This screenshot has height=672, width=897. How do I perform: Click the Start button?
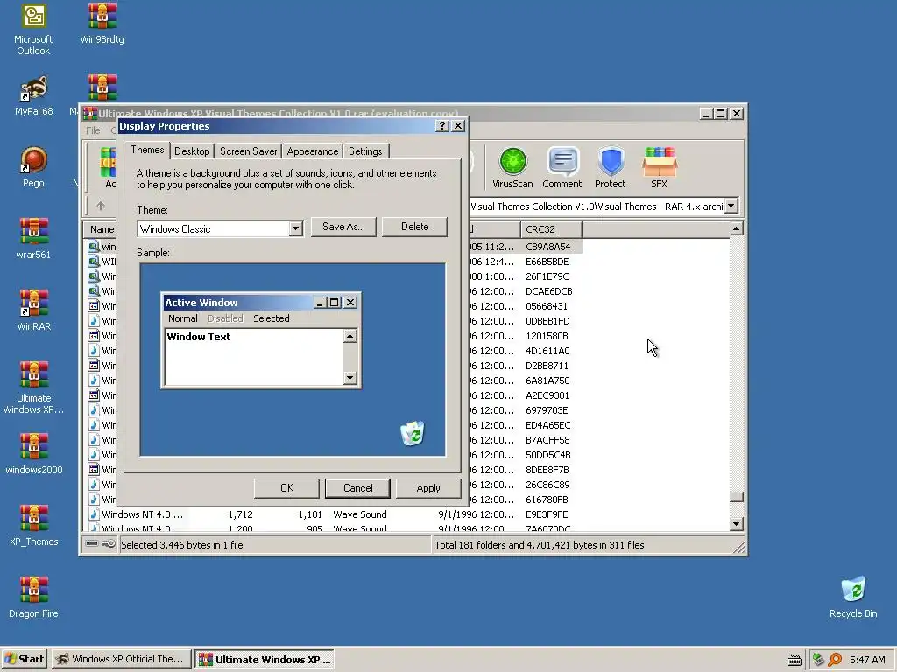[x=24, y=659]
